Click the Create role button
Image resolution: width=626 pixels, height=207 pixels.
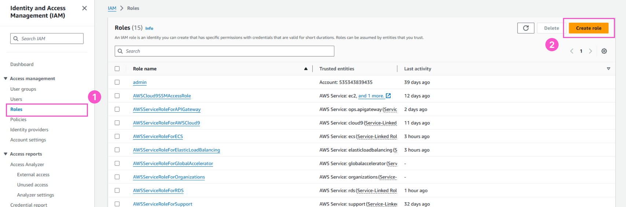coord(589,28)
